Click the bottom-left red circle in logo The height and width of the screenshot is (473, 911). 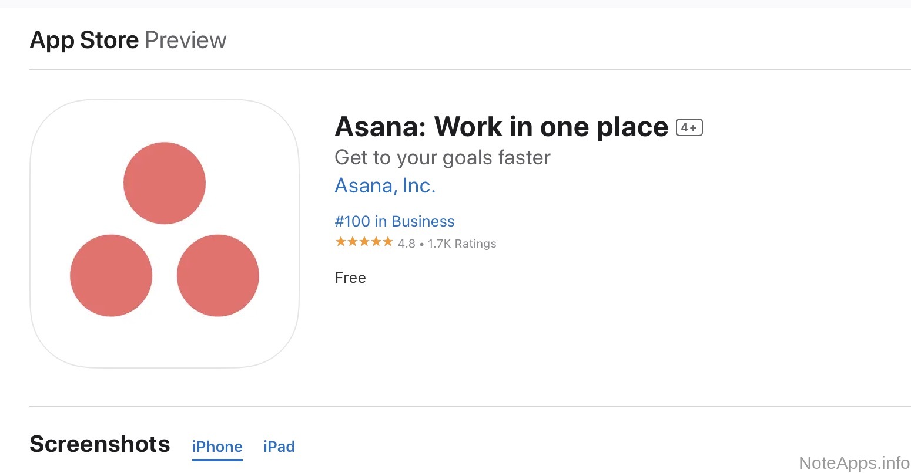click(x=111, y=275)
